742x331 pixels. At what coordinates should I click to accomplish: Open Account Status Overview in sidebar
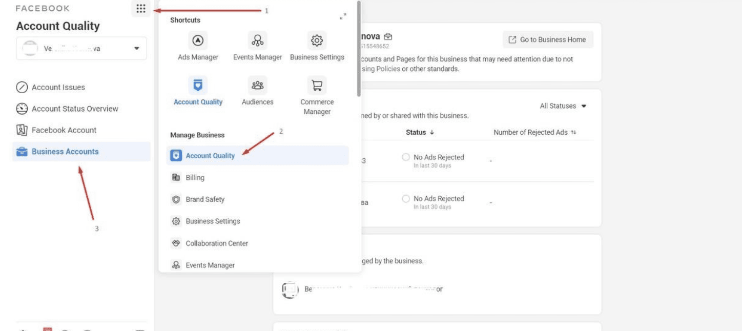(81, 109)
